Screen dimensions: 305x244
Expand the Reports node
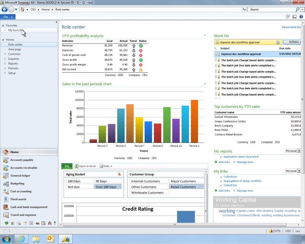5,64
